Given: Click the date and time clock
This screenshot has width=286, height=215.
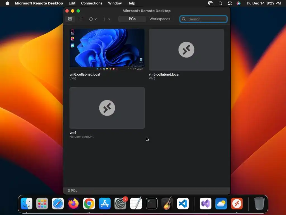Looking at the screenshot, I should coord(263,3).
